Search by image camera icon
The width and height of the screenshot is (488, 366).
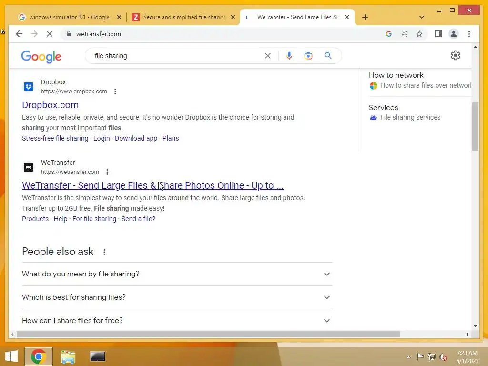point(308,56)
